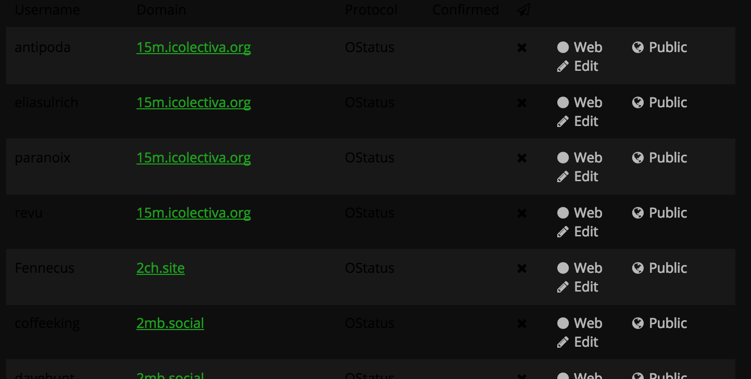The width and height of the screenshot is (751, 379).
Task: Click Edit pencil icon for Fennecus
Action: pyautogui.click(x=563, y=287)
